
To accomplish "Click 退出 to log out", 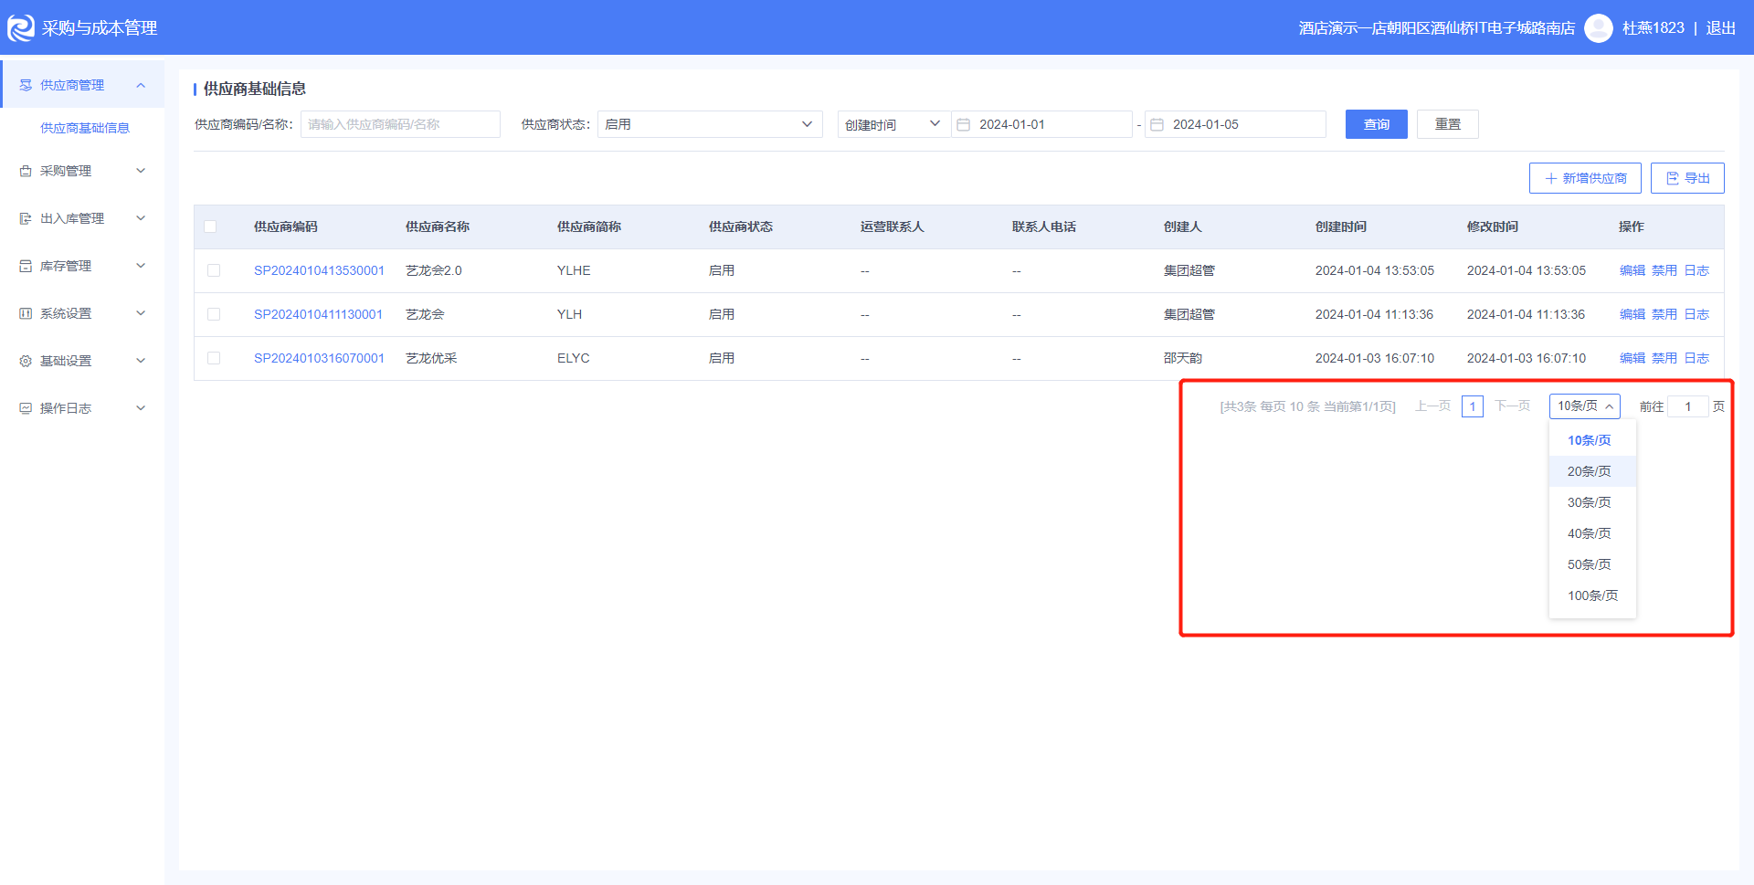I will coord(1721,28).
